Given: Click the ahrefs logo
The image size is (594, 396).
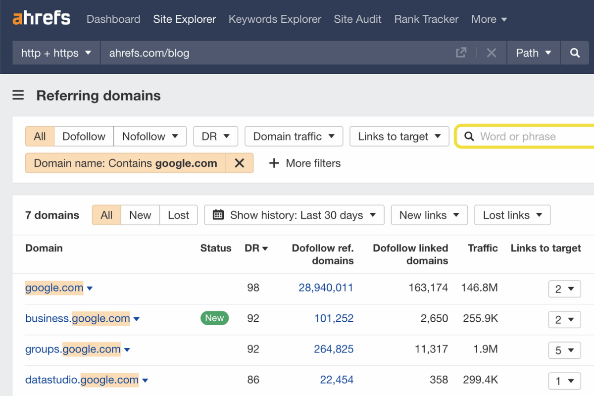Looking at the screenshot, I should coord(42,19).
